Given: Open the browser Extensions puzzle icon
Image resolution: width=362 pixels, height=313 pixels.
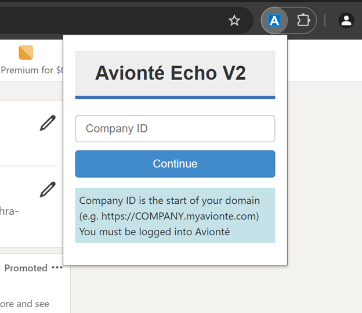Looking at the screenshot, I should click(303, 21).
